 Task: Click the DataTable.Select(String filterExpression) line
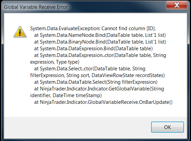click(96, 82)
